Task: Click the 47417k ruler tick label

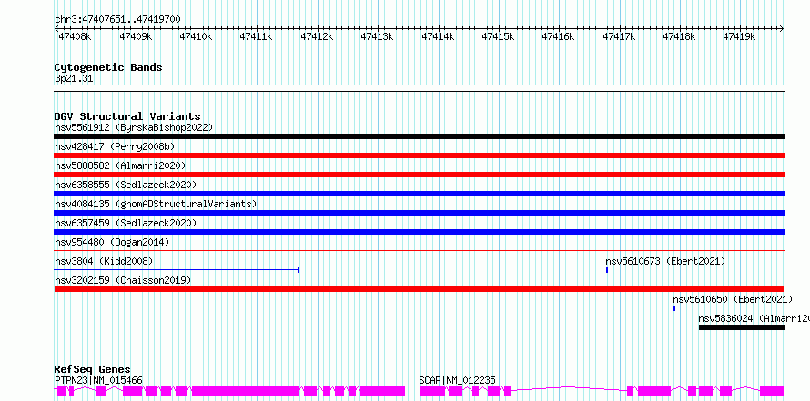Action: coord(619,36)
